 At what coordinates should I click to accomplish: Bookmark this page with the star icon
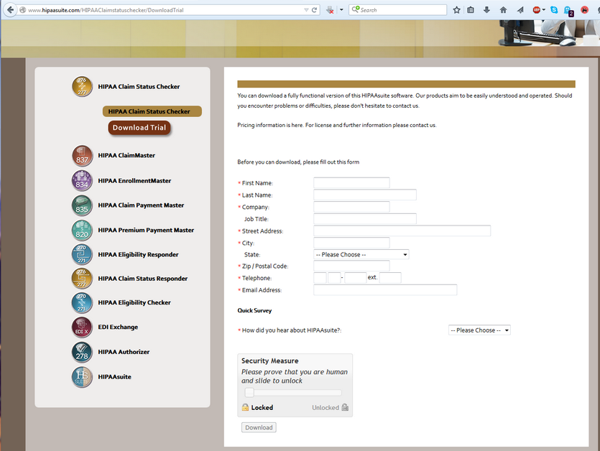[x=456, y=10]
